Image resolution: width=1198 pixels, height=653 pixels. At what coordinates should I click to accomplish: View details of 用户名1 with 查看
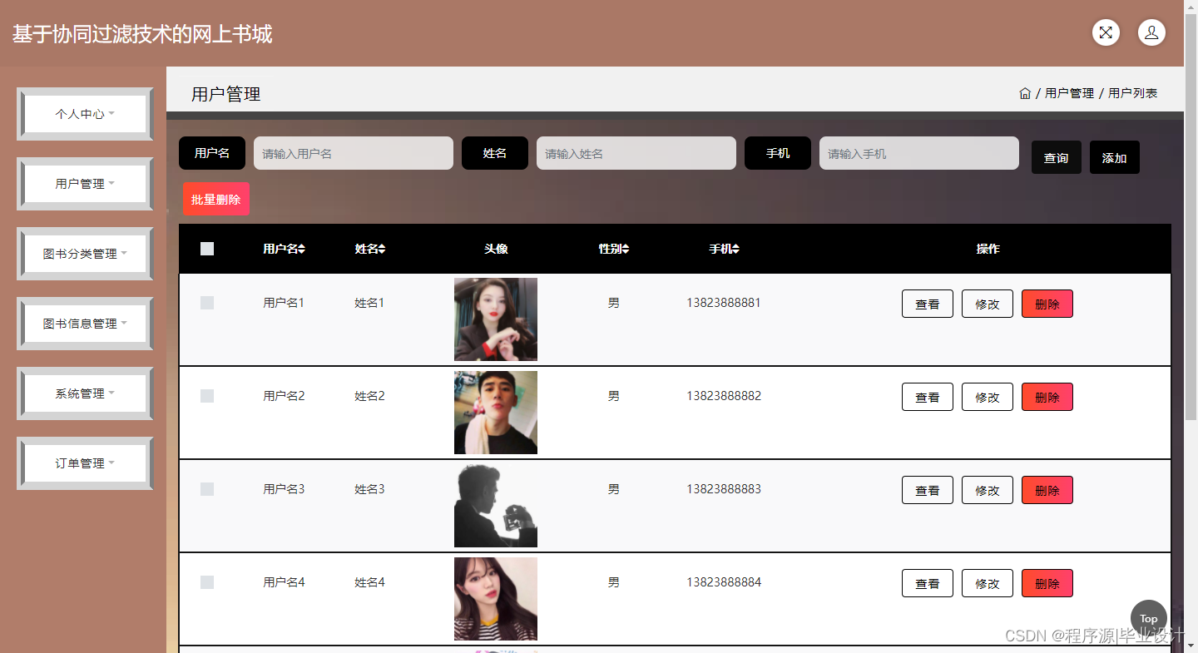coord(928,304)
